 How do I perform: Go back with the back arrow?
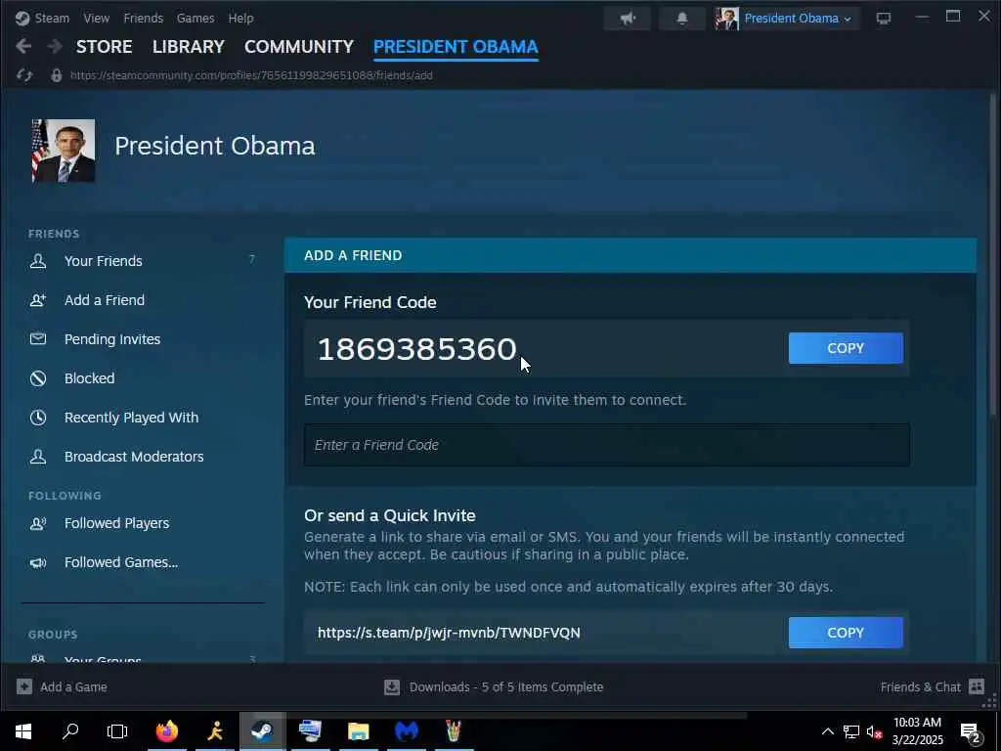(23, 47)
